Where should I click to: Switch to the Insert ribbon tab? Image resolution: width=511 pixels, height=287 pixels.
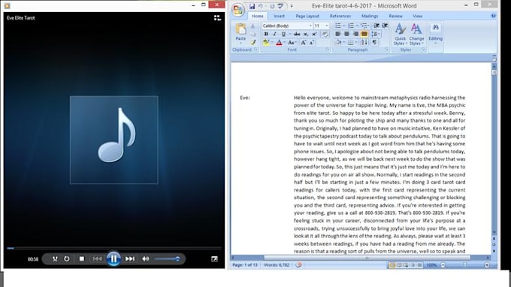pos(279,16)
